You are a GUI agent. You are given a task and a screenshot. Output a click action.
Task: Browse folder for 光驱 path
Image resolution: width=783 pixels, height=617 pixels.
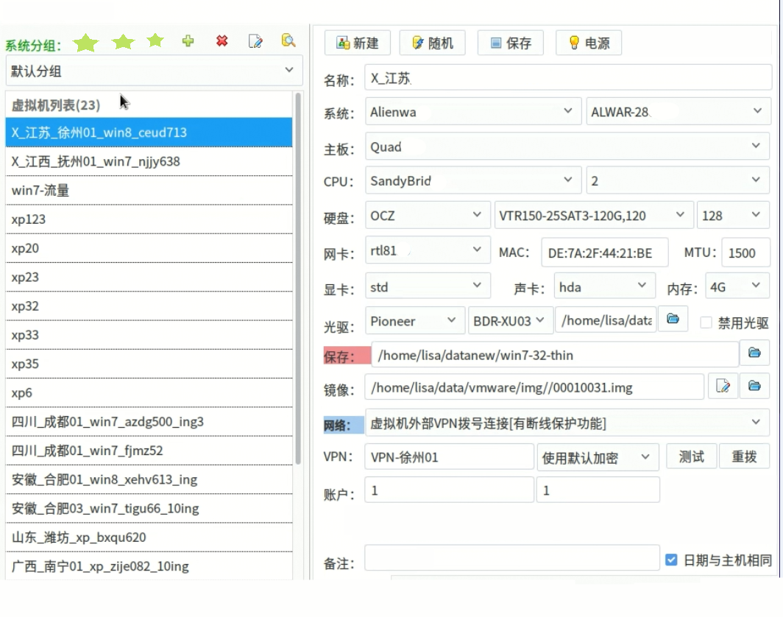[673, 320]
